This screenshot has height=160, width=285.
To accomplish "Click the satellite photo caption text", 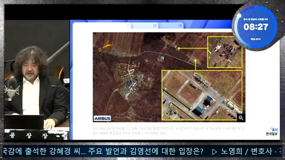I will (x=168, y=131).
